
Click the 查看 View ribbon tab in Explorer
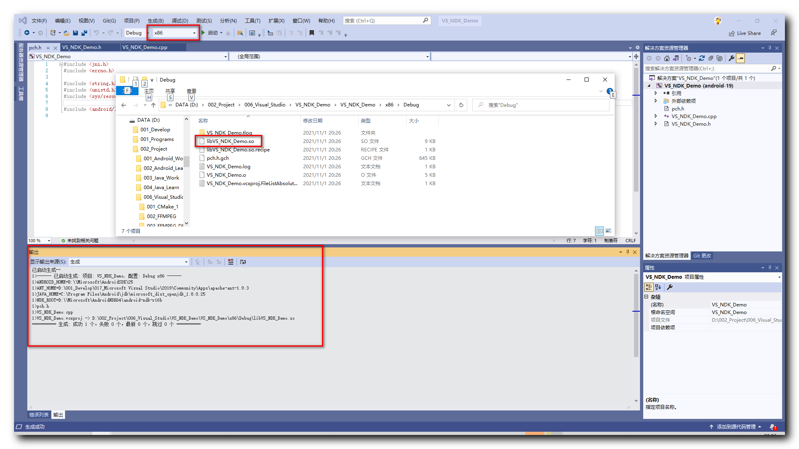[x=192, y=91]
